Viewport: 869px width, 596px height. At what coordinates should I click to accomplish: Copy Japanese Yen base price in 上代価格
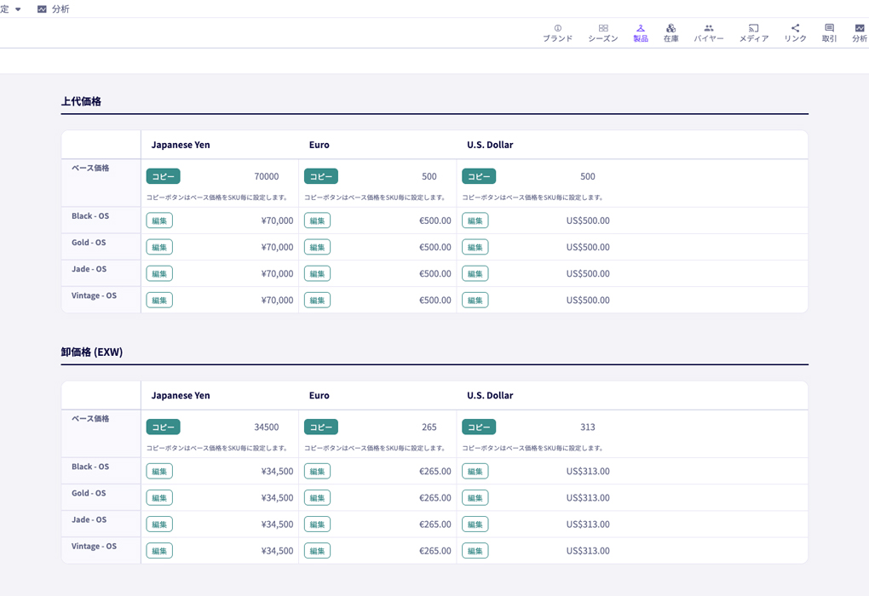coord(163,176)
